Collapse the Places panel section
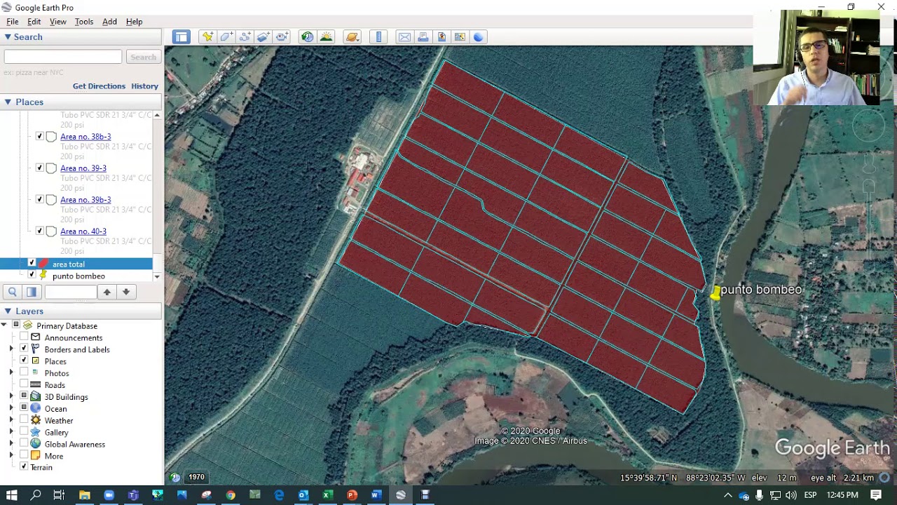Screen dimensions: 897x505 click(x=8, y=102)
